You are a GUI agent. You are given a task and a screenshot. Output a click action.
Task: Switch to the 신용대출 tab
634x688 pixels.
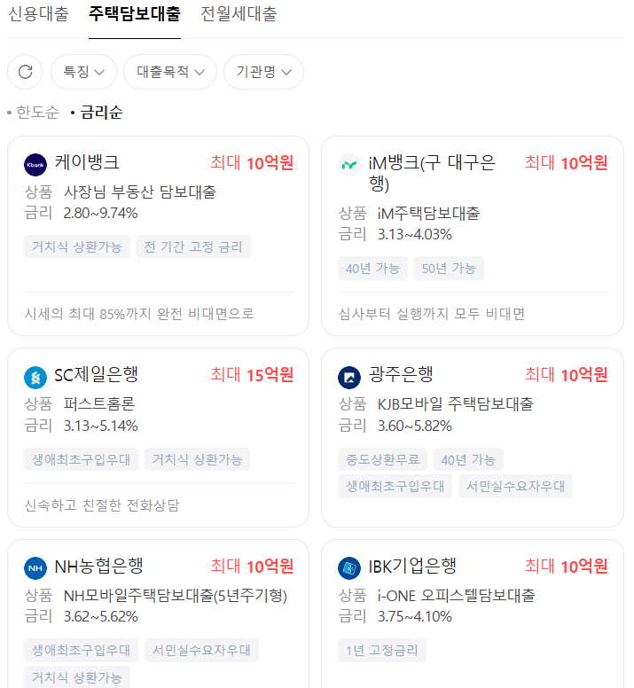point(38,14)
